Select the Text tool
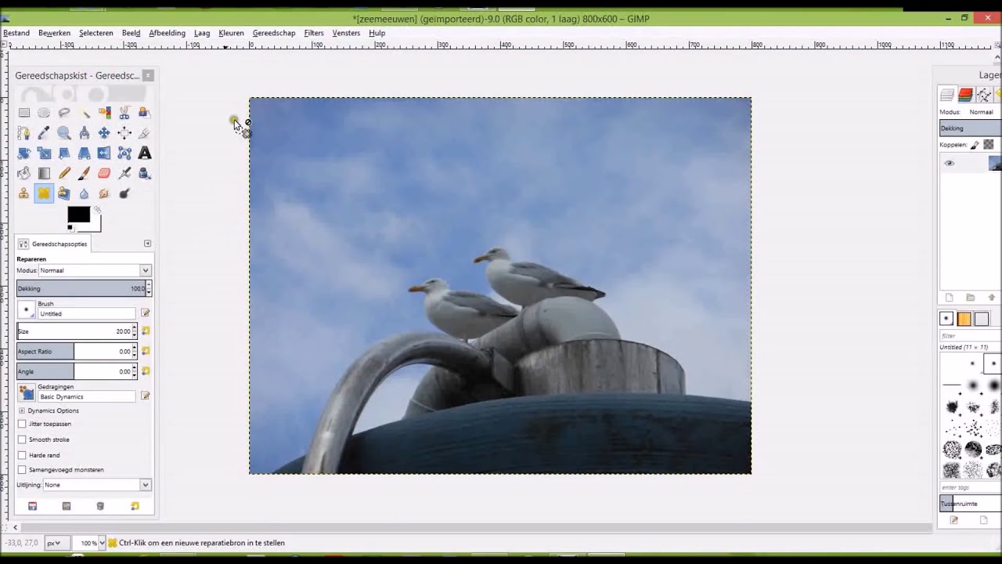The image size is (1002, 564). (144, 154)
